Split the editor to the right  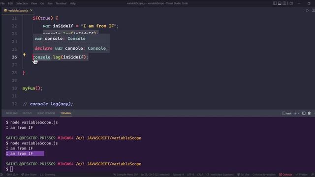coord(313,10)
